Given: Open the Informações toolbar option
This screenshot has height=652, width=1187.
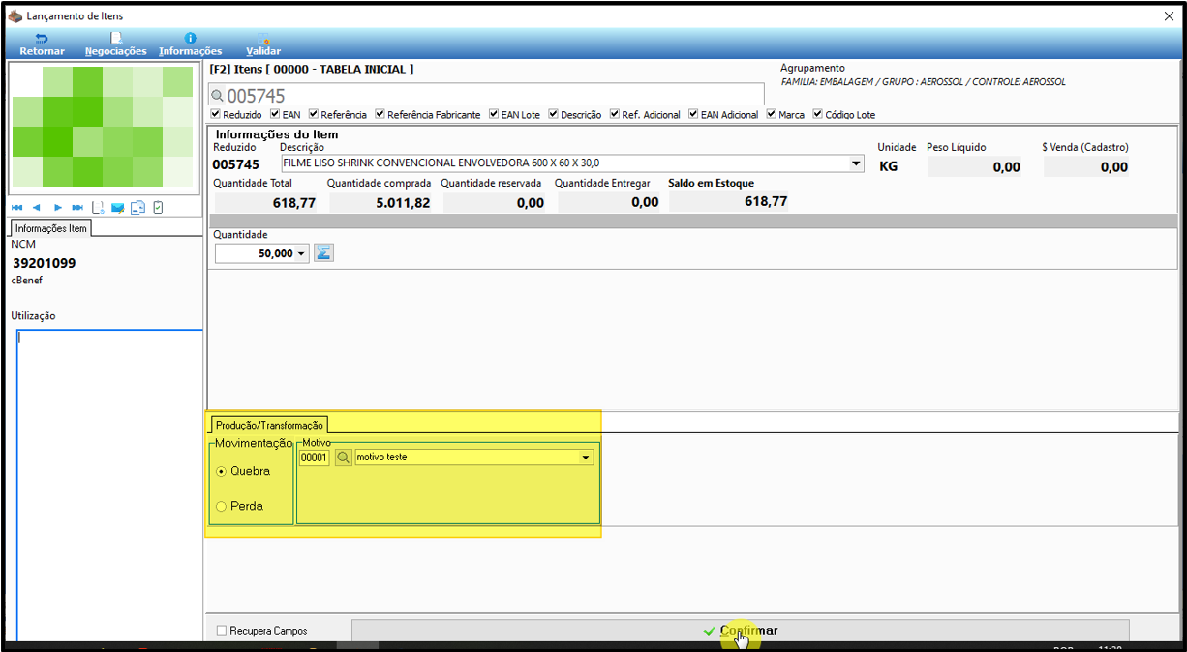Looking at the screenshot, I should point(190,44).
